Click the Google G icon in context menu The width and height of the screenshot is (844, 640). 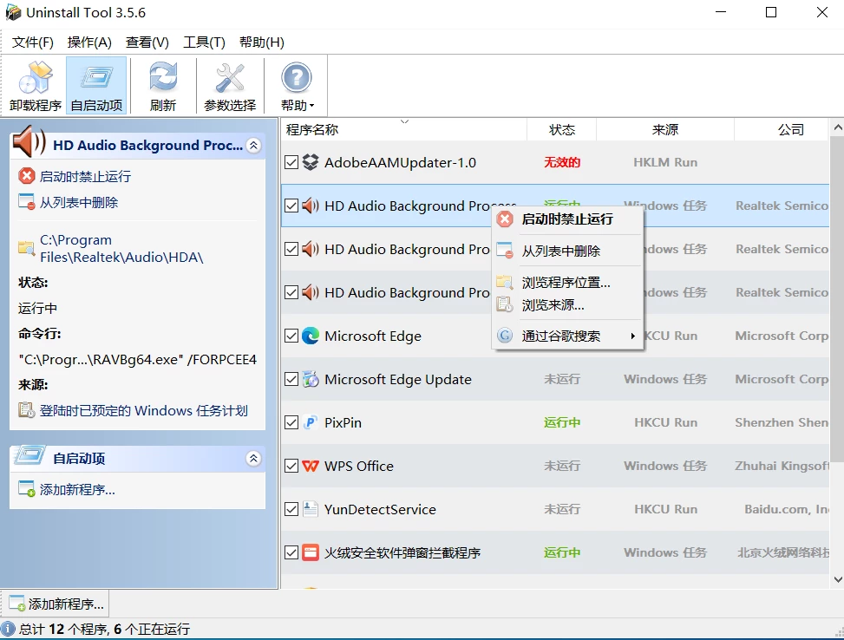click(505, 336)
